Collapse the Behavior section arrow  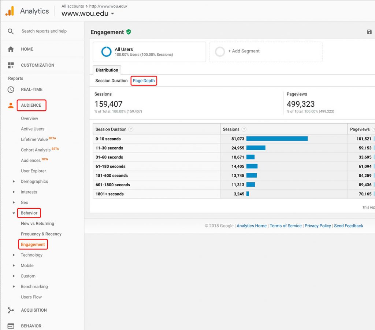point(14,213)
